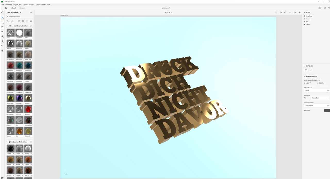Select the pan camera tool
The width and height of the screenshot is (330, 179).
[x=2, y=36]
